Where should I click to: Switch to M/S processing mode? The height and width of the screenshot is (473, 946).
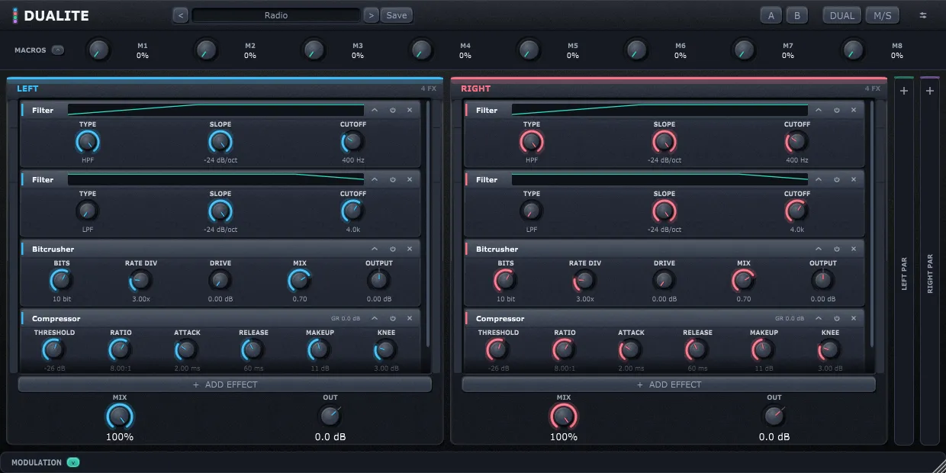pos(883,15)
